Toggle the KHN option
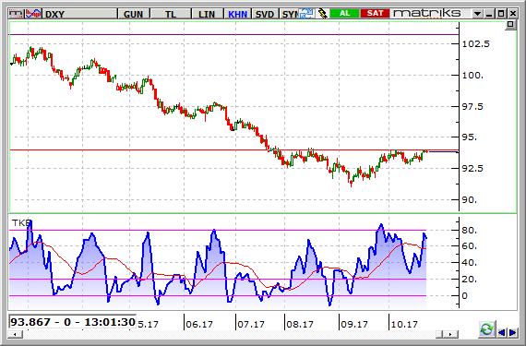Screen dimensions: 526x346 [x=237, y=14]
